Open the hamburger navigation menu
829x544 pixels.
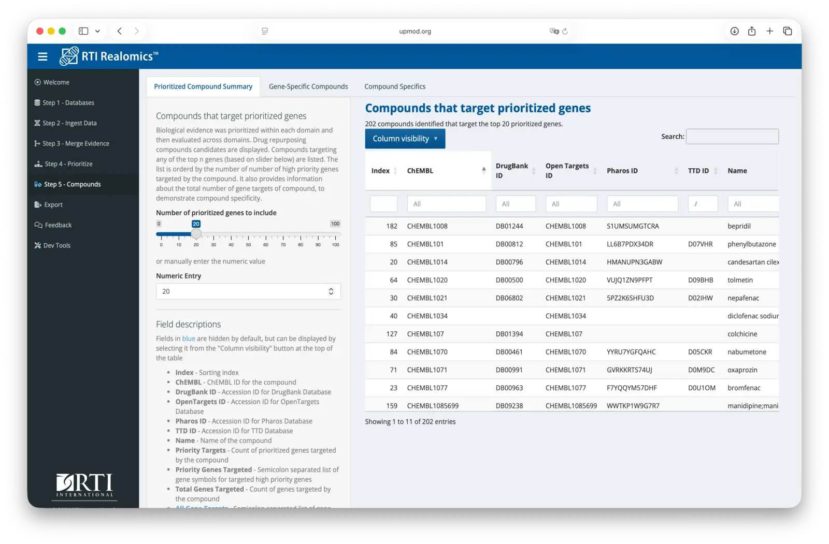click(42, 56)
